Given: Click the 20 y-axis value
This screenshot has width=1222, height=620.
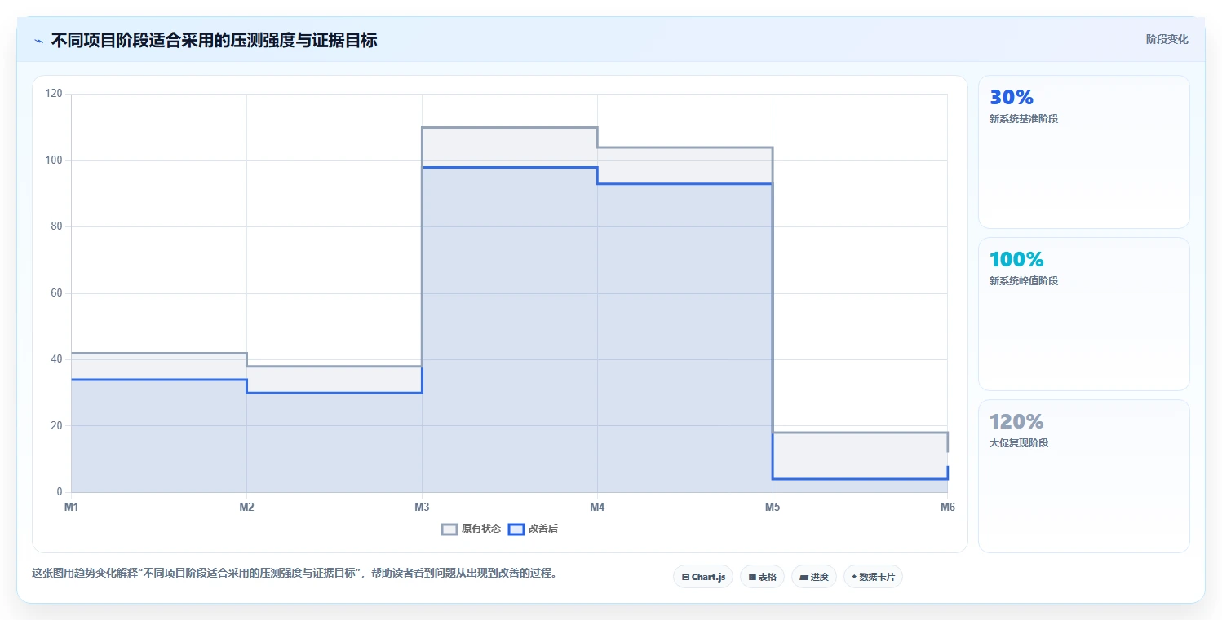Looking at the screenshot, I should [x=57, y=426].
